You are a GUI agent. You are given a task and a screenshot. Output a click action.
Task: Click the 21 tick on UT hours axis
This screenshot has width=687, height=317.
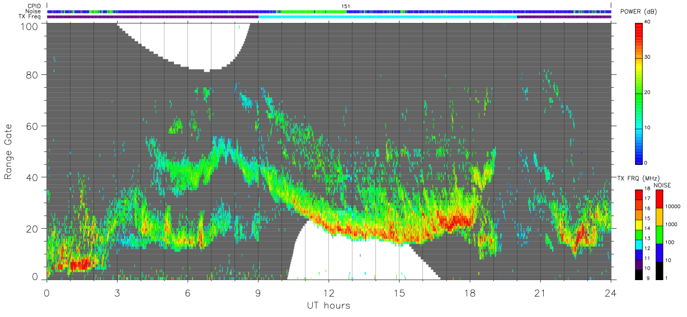540,292
